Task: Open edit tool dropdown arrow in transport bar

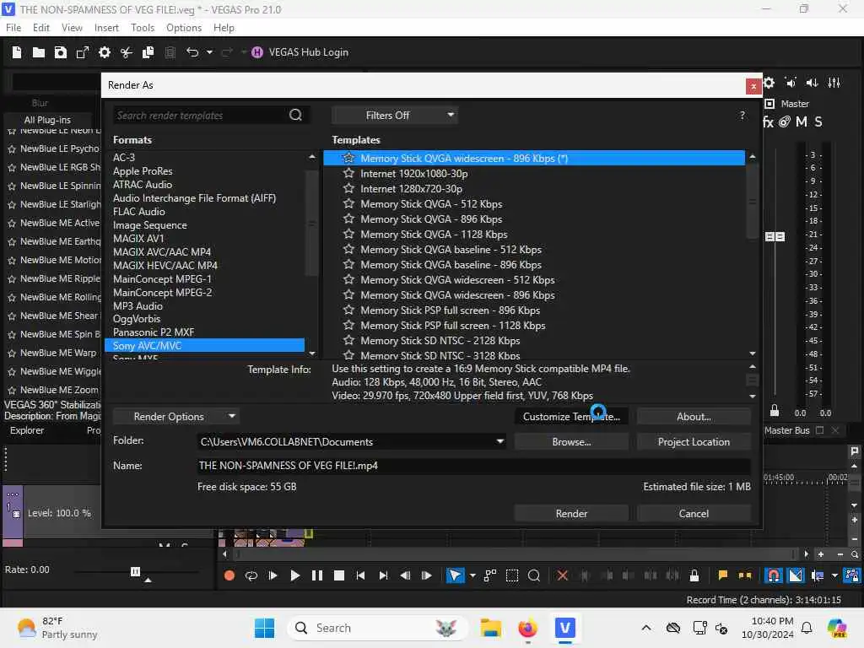Action: (x=472, y=575)
